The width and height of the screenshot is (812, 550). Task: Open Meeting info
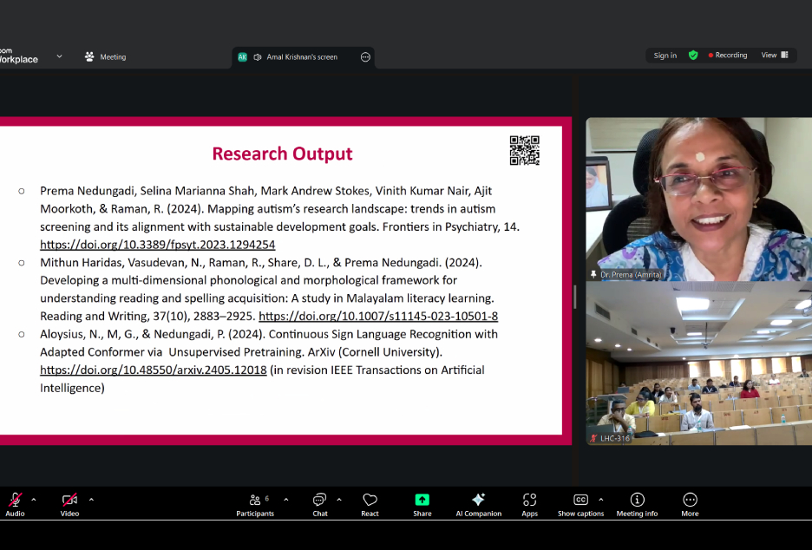[637, 504]
